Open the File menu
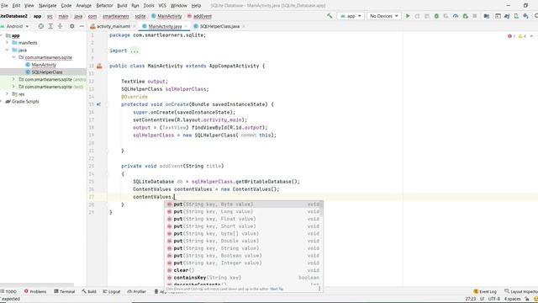This screenshot has height=303, width=538. (x=4, y=6)
